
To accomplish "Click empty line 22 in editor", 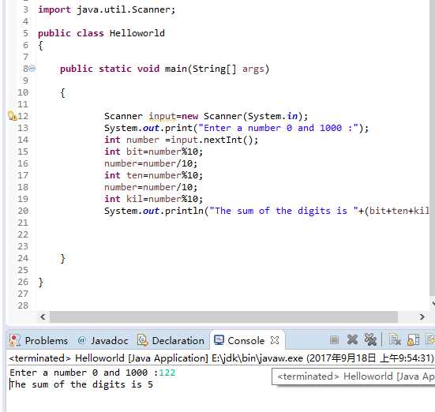I will pyautogui.click(x=232, y=234).
